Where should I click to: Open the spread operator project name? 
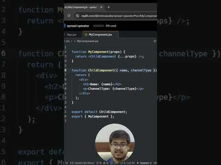[x=78, y=26]
